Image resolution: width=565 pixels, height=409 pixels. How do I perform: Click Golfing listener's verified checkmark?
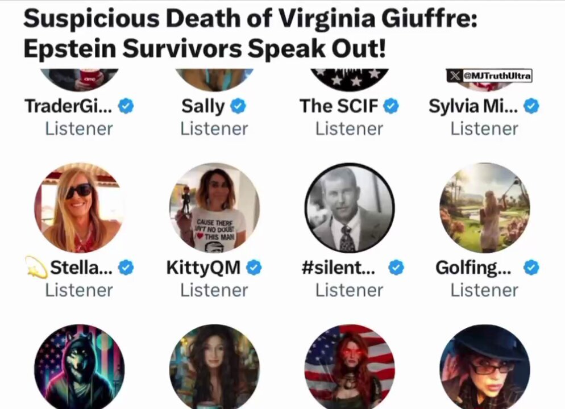531,268
